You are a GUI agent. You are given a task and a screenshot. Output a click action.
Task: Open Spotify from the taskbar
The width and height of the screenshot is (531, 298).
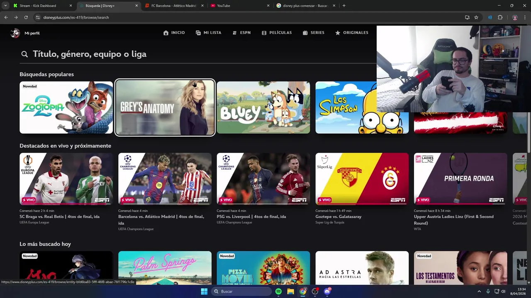click(278, 291)
